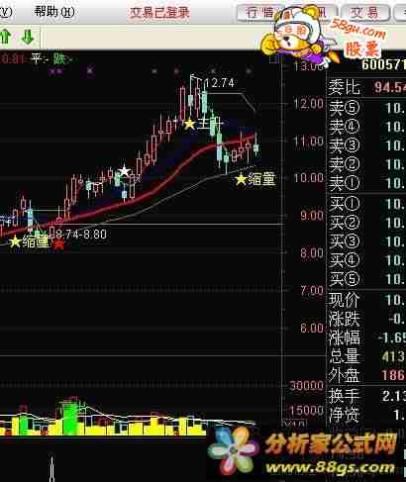Click the yellow star next to 缩量 near 10.00
The width and height of the screenshot is (406, 482).
click(242, 179)
